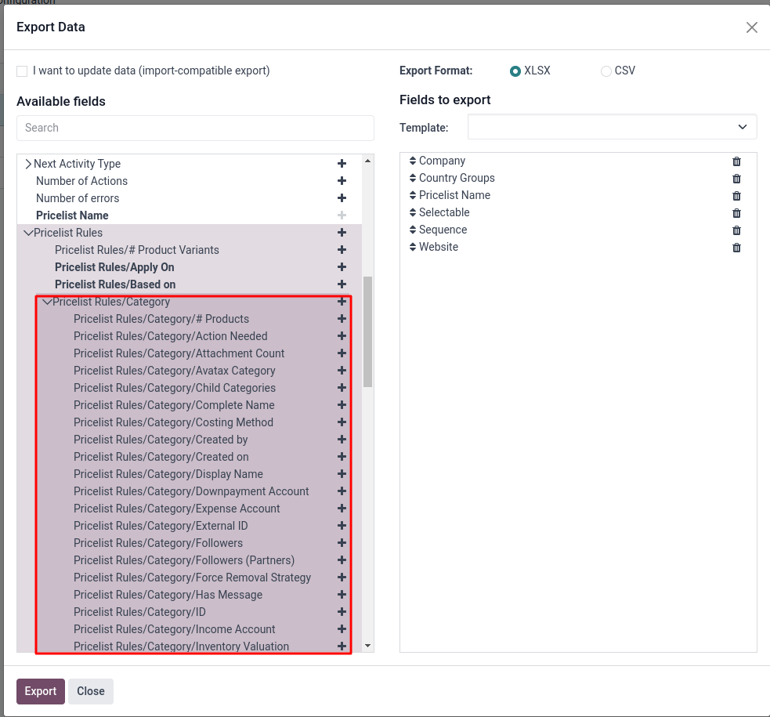Add Pricelist Rules/Category/External ID field

(342, 526)
